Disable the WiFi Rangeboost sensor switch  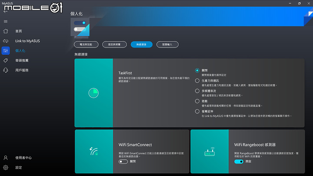click(239, 161)
